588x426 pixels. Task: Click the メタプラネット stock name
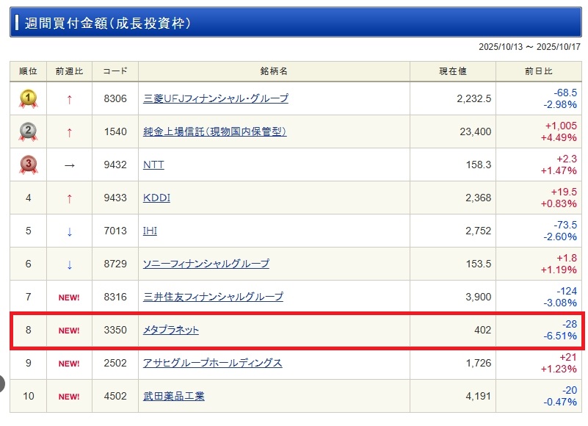(x=171, y=331)
